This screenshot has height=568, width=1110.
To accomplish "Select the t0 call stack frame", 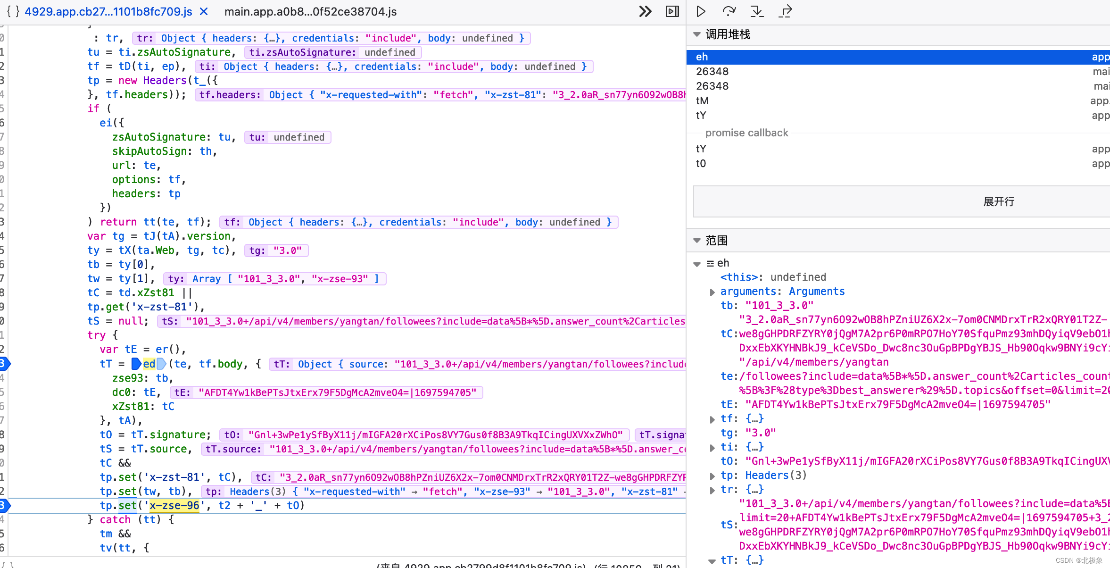I will tap(898, 163).
